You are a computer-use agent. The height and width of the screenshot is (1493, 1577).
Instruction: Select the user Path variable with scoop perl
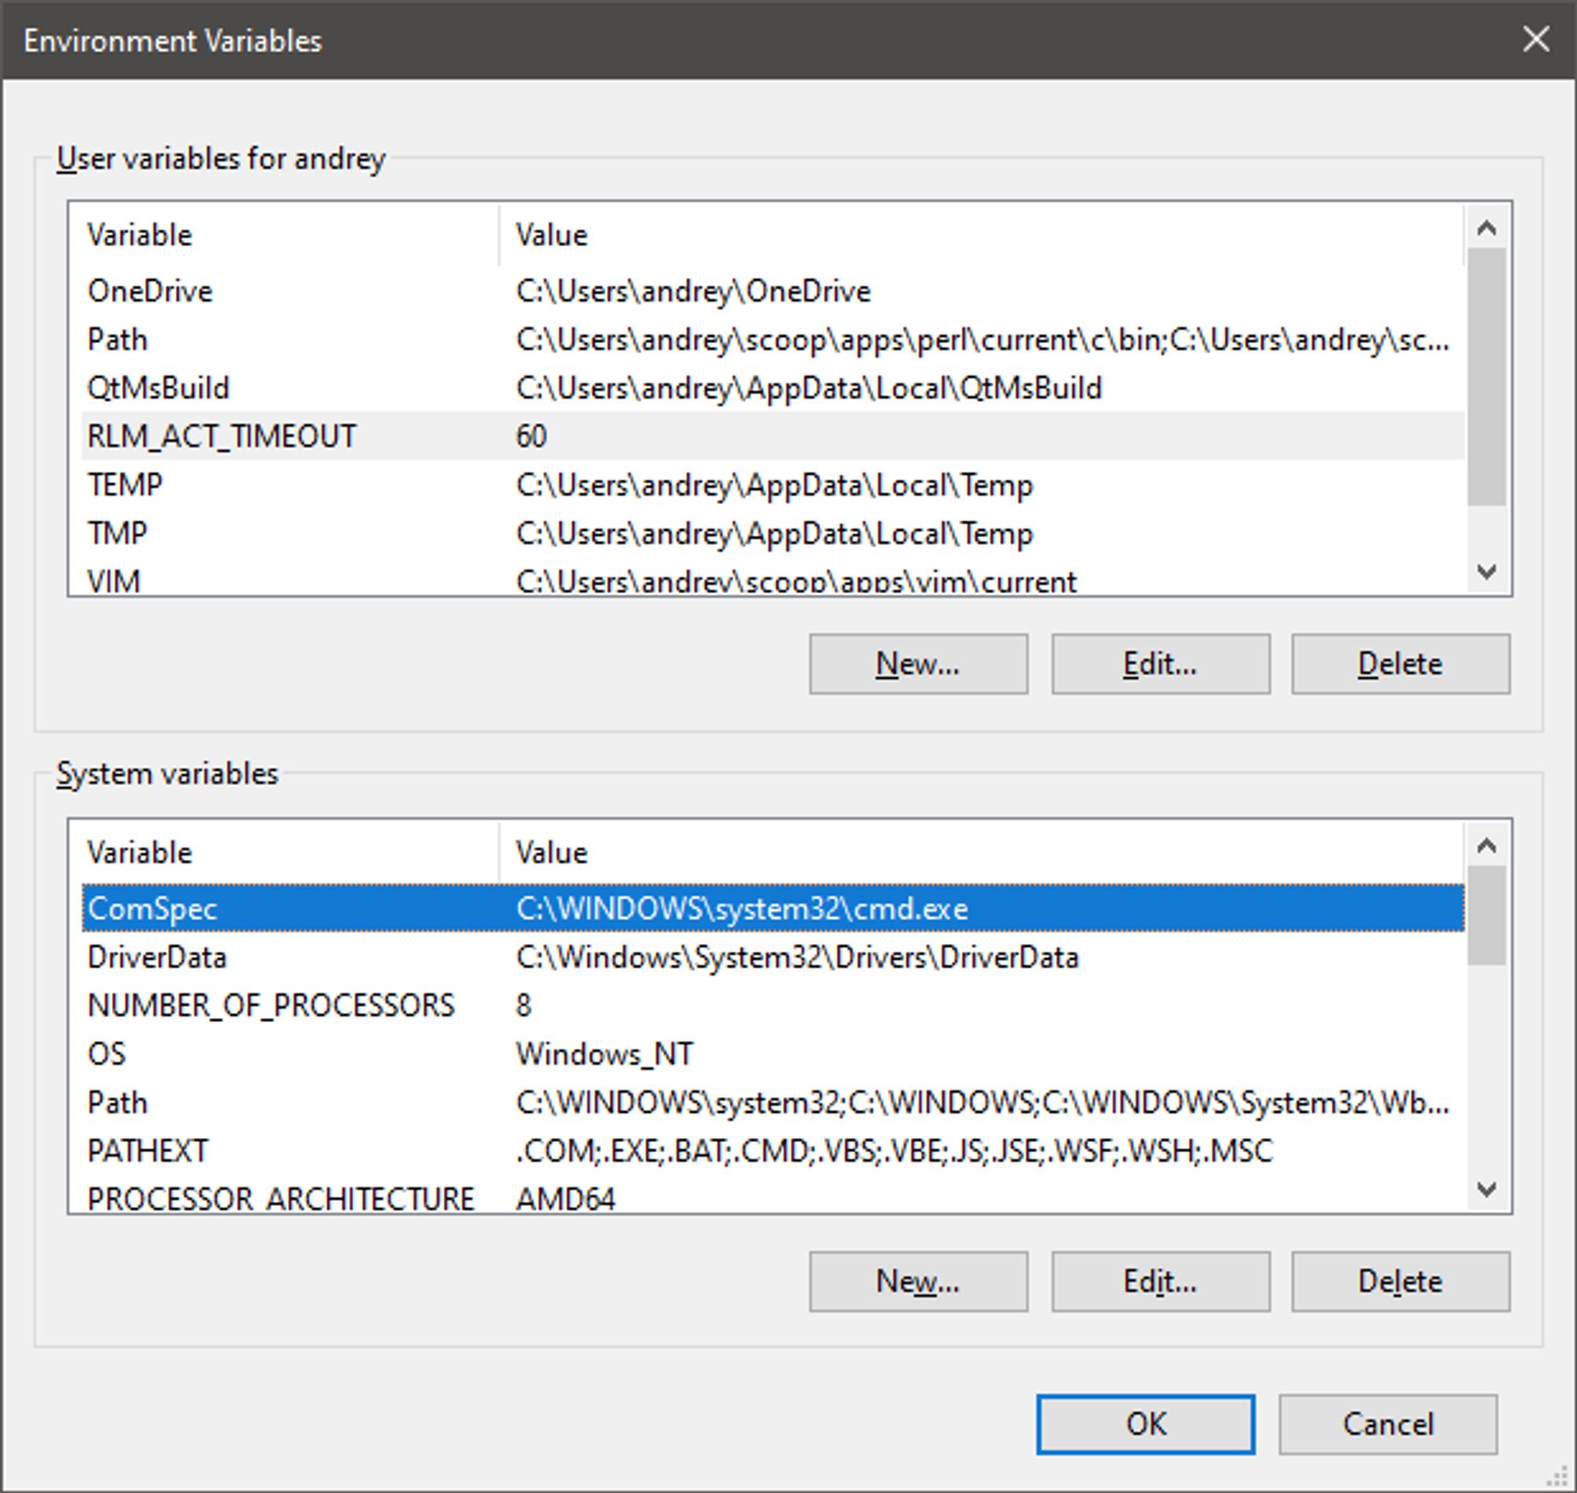pos(773,340)
